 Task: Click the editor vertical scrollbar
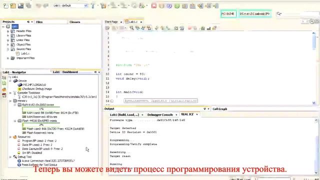coord(314,68)
